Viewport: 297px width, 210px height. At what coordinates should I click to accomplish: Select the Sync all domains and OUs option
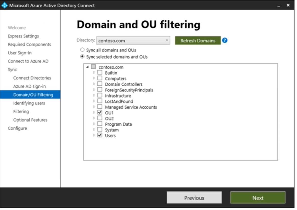tap(82, 50)
